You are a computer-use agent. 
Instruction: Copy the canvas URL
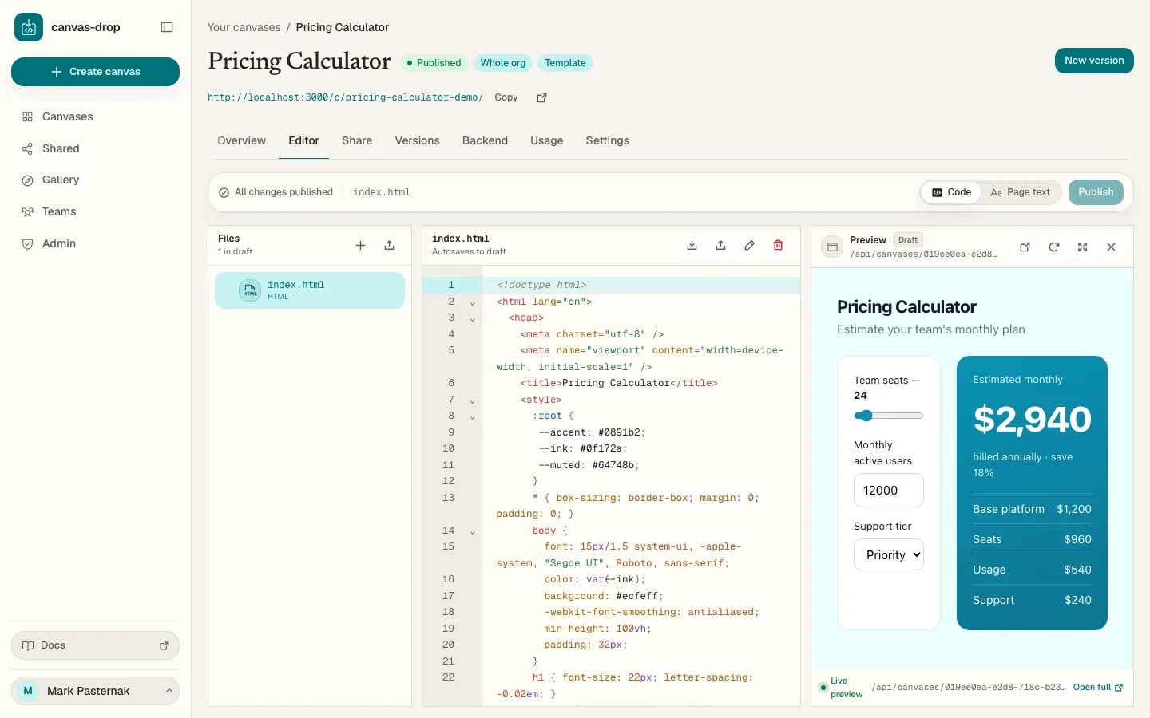506,97
